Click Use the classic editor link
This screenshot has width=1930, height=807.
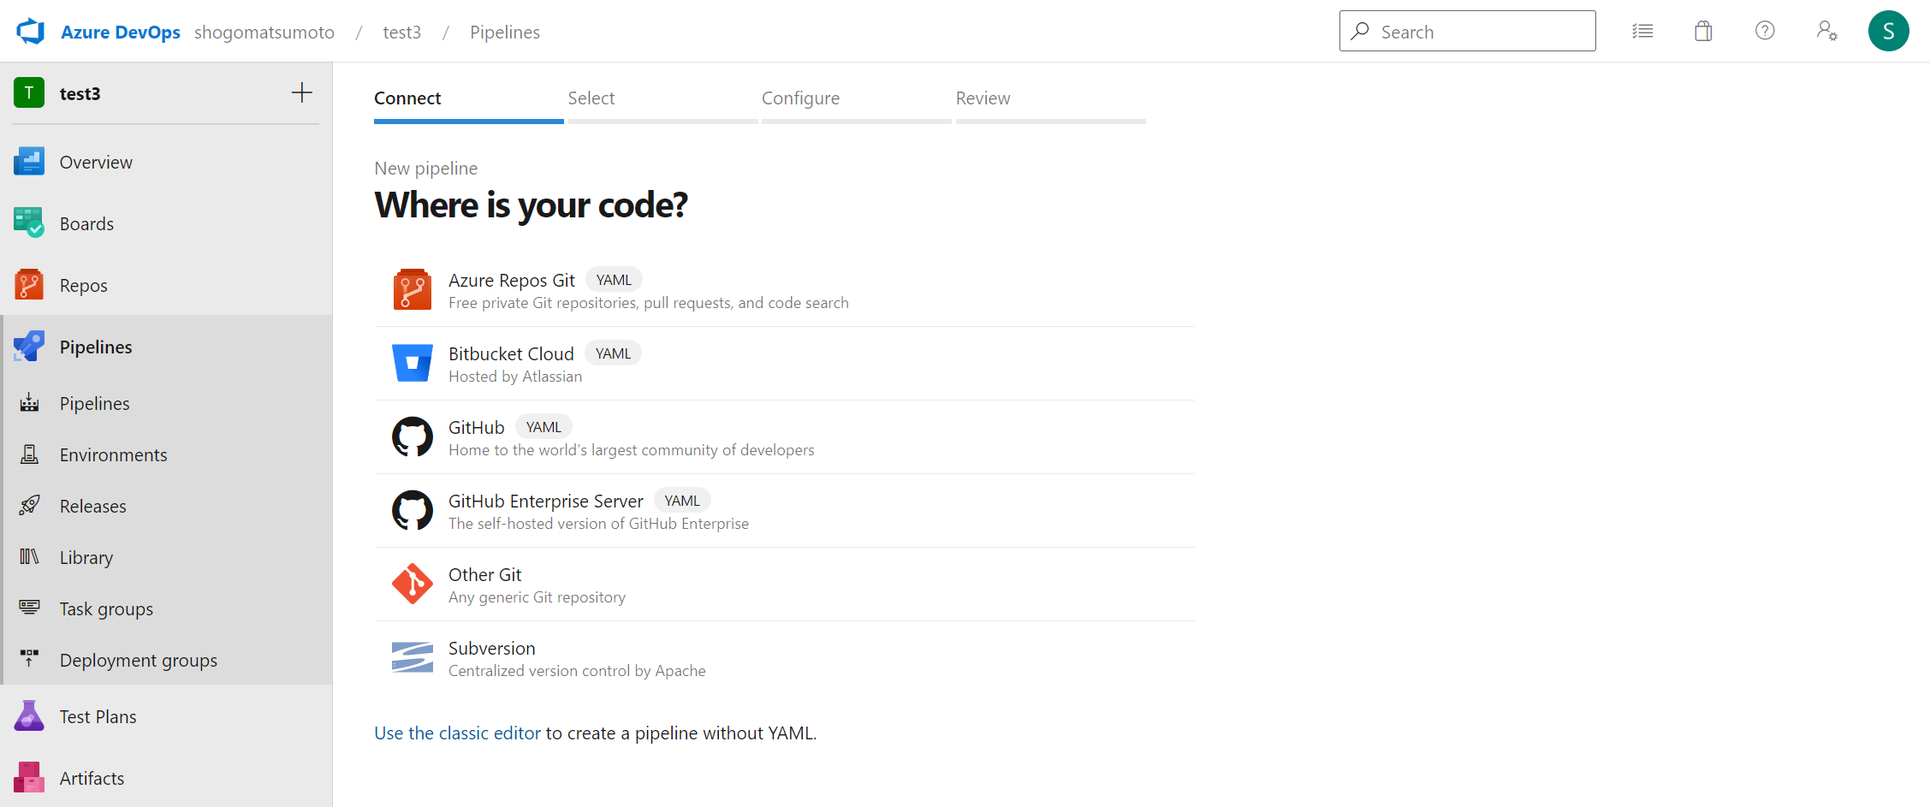tap(458, 733)
